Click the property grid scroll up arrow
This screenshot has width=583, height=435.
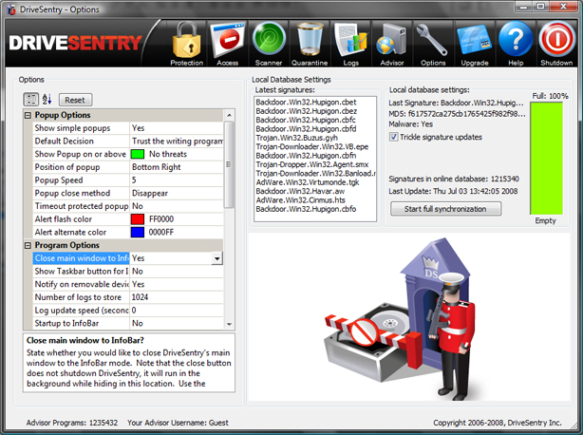click(229, 115)
